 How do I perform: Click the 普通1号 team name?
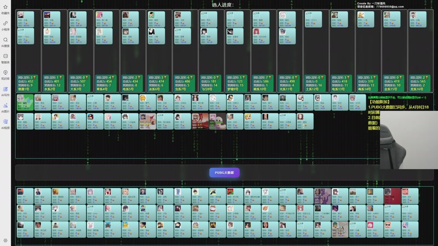point(24,89)
